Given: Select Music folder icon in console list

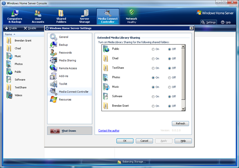Looking at the screenshot, I should point(9,56).
